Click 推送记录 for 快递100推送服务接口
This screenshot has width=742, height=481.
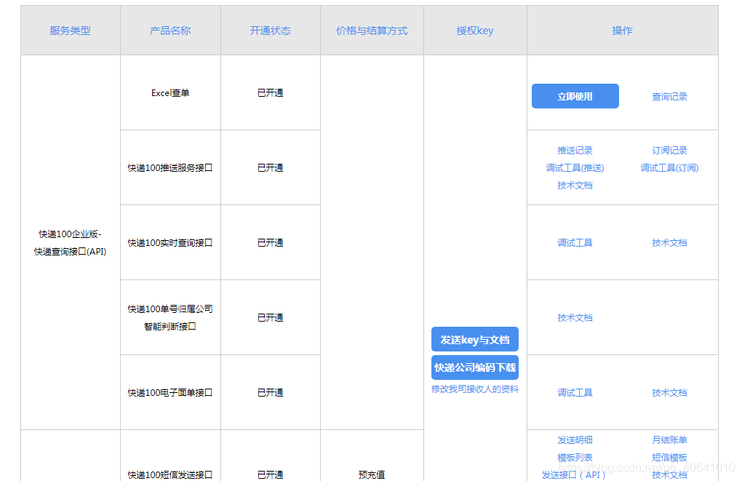(x=574, y=151)
